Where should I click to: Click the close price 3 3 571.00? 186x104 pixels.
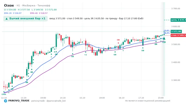[51, 10]
